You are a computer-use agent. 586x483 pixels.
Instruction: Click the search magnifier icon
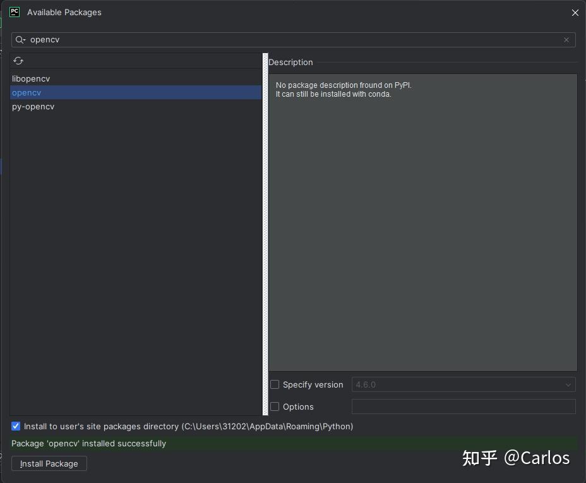[20, 40]
